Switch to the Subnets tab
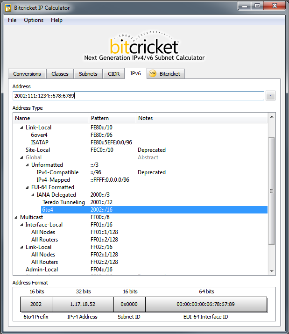The height and width of the screenshot is (334, 289). (x=88, y=74)
